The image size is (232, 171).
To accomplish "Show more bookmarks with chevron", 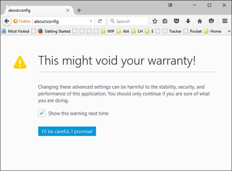I will (229, 31).
